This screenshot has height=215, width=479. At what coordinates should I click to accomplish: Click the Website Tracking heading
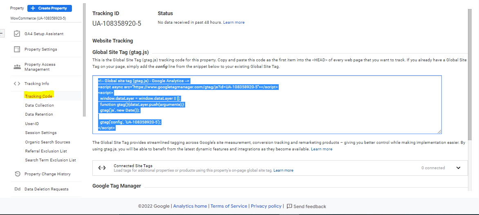(113, 40)
